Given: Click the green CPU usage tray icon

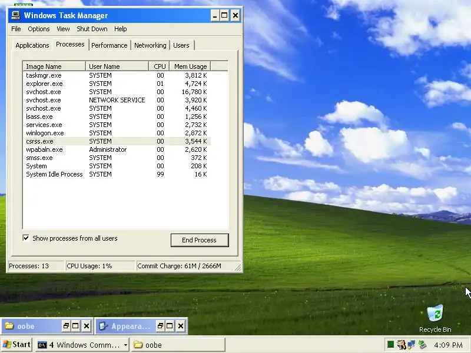Looking at the screenshot, I should [x=390, y=345].
